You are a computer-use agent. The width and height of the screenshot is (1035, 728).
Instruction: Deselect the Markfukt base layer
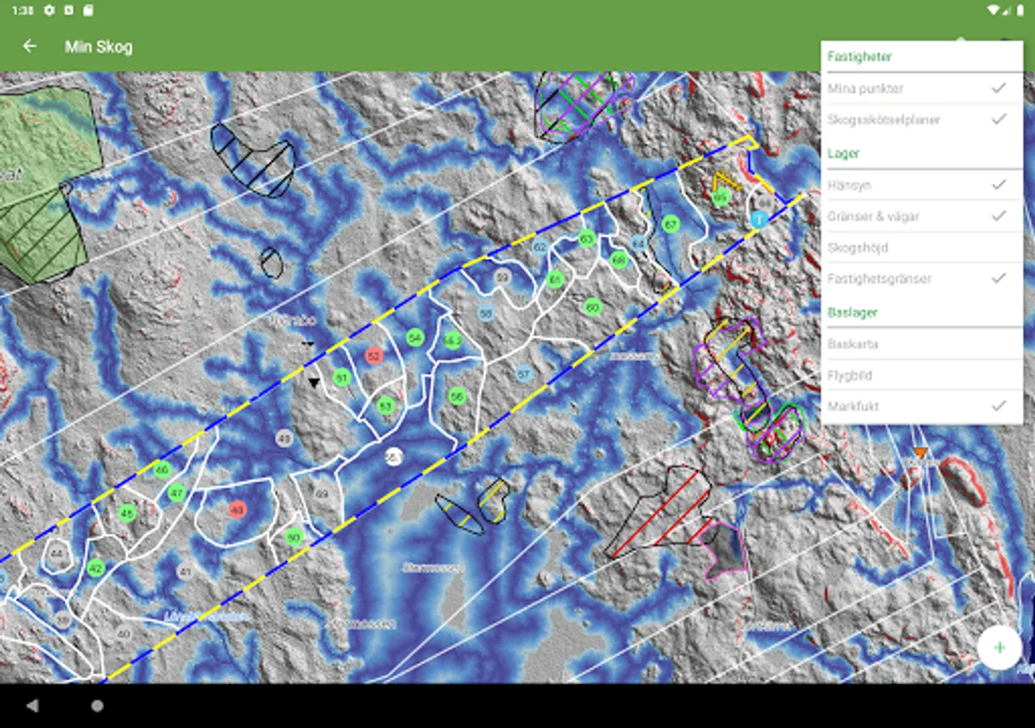click(x=922, y=406)
